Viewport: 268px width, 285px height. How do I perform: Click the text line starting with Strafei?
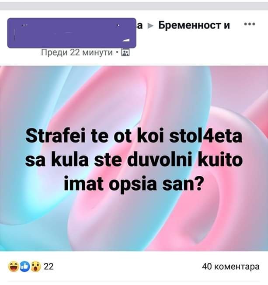[134, 136]
